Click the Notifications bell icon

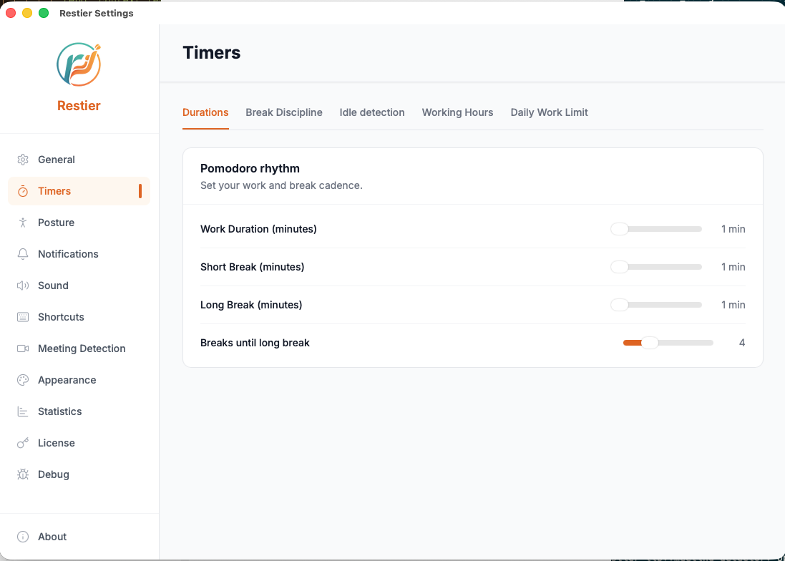click(23, 254)
